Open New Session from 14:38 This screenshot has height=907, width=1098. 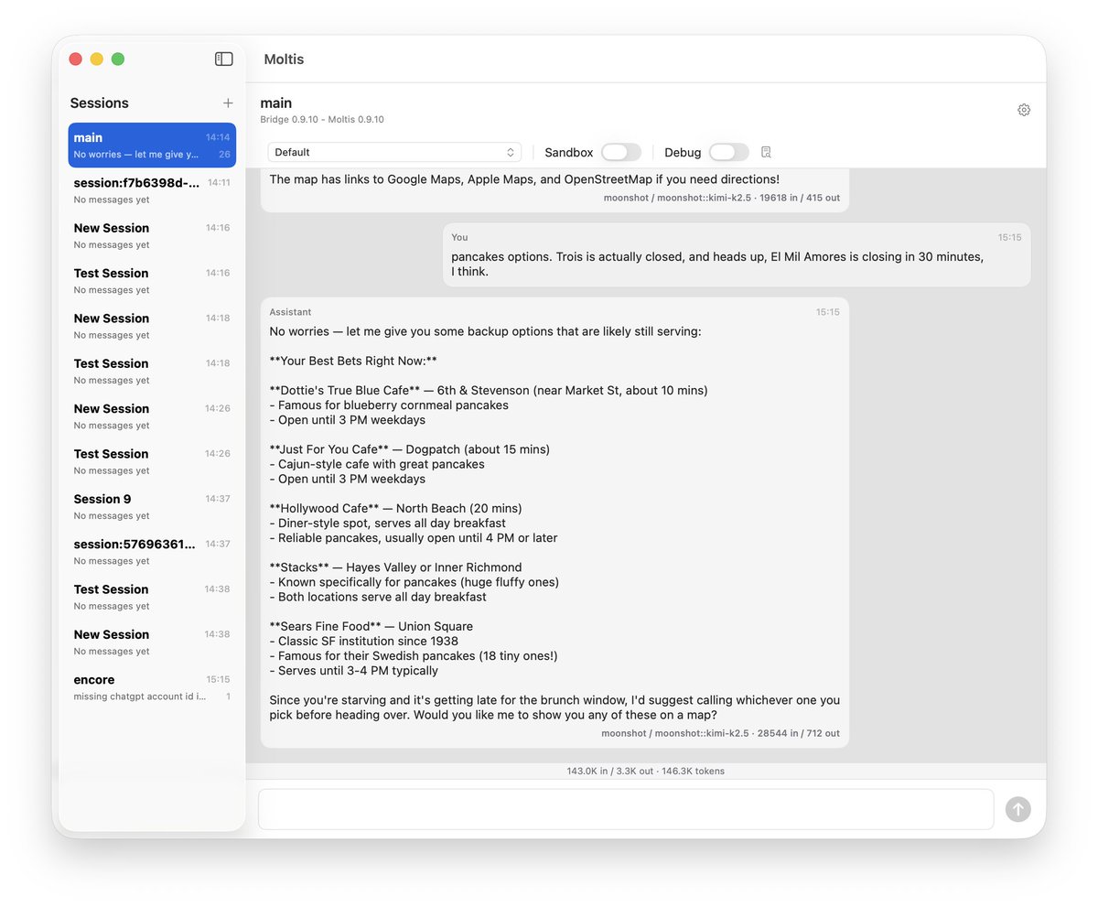152,642
